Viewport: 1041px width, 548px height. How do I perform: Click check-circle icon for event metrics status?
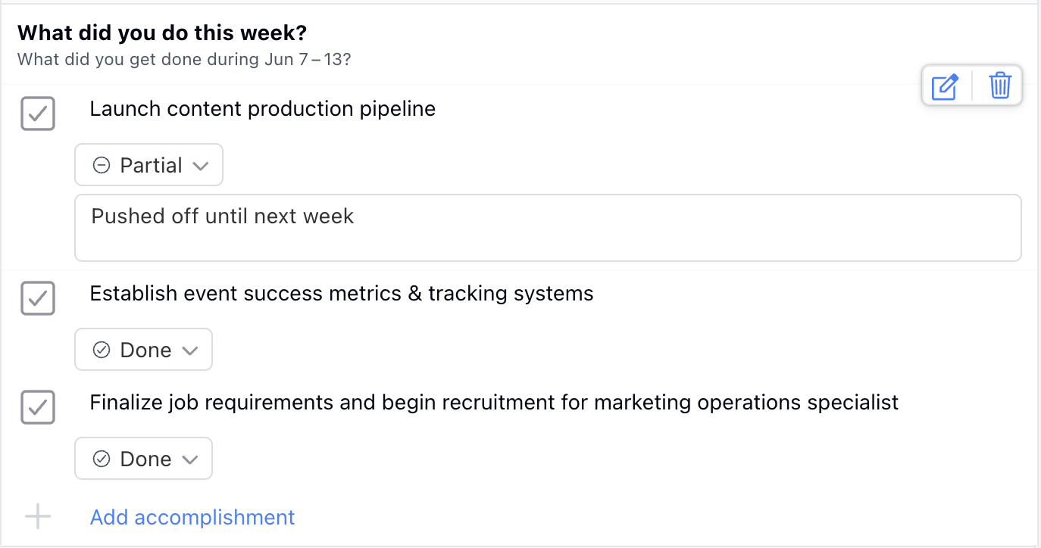pyautogui.click(x=101, y=350)
